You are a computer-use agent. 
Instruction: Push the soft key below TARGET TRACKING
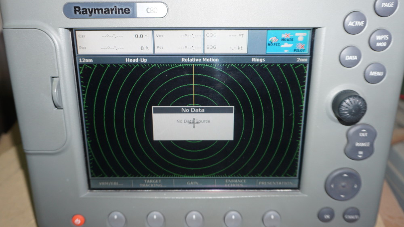point(156,219)
